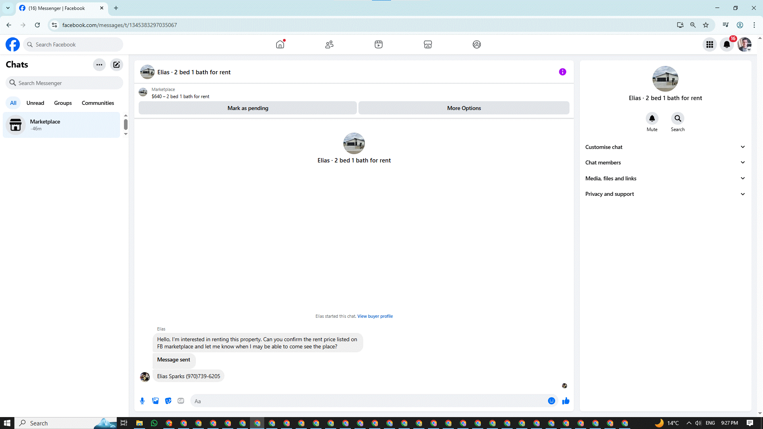Bookmark this page with the star icon
The height and width of the screenshot is (429, 763).
706,25
